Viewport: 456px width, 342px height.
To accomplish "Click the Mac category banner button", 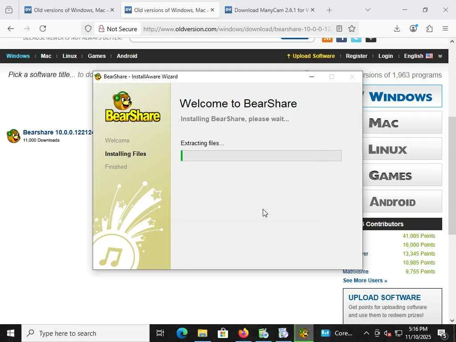I will 402,122.
